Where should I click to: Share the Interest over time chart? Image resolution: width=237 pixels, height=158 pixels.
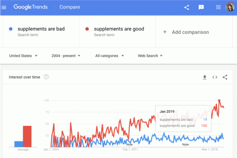(x=225, y=77)
